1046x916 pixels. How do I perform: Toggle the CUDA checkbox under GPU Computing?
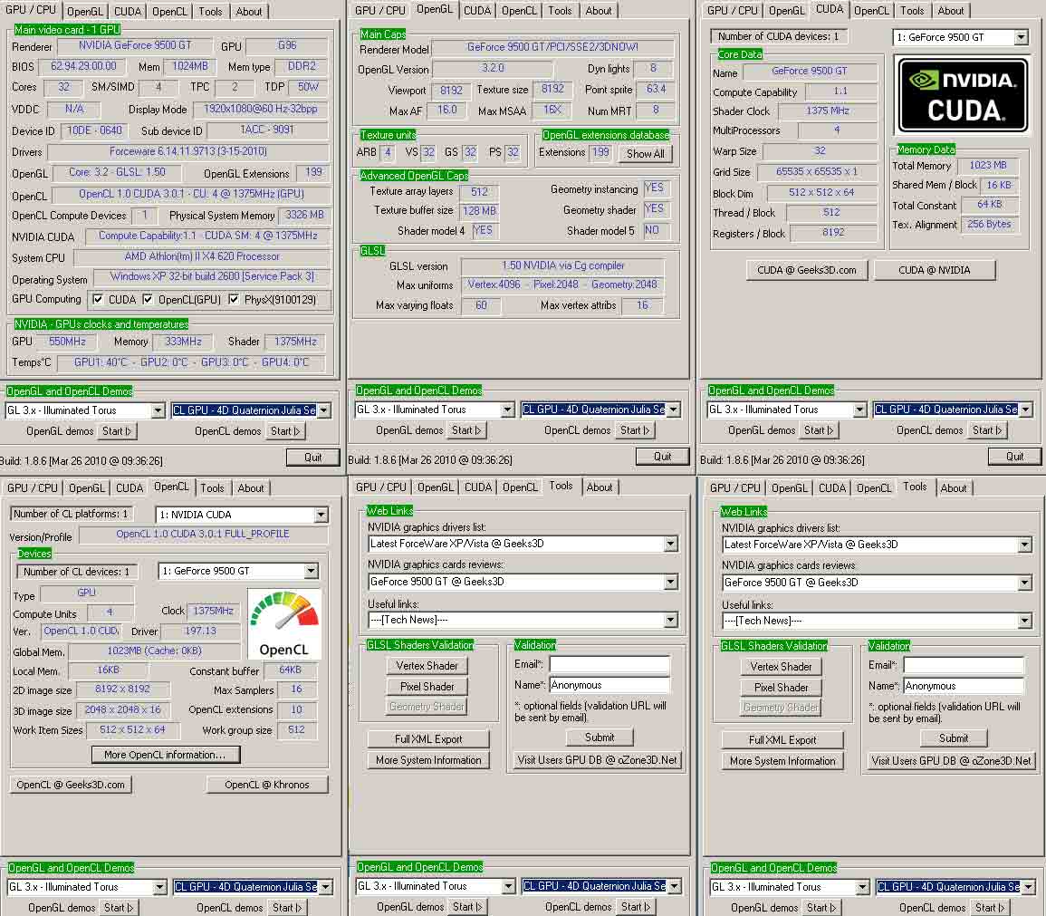98,300
